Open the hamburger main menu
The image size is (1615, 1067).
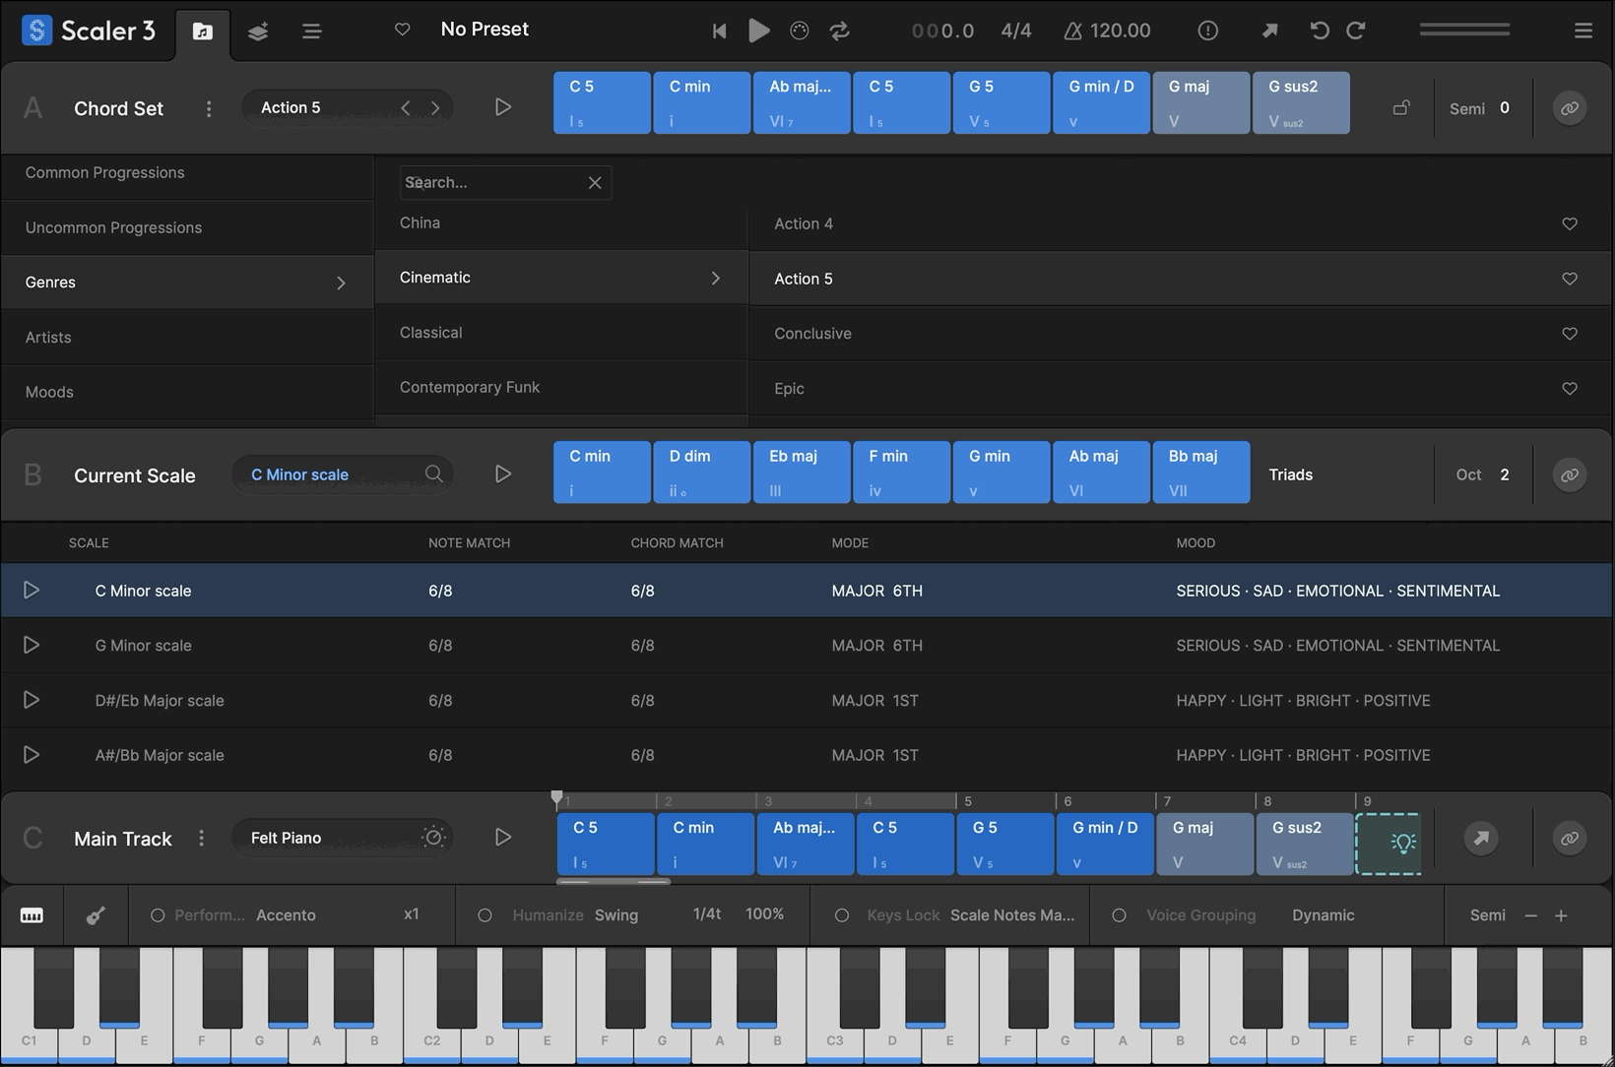pyautogui.click(x=1583, y=31)
